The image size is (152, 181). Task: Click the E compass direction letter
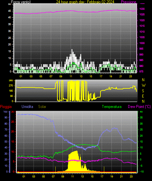click(x=143, y=96)
